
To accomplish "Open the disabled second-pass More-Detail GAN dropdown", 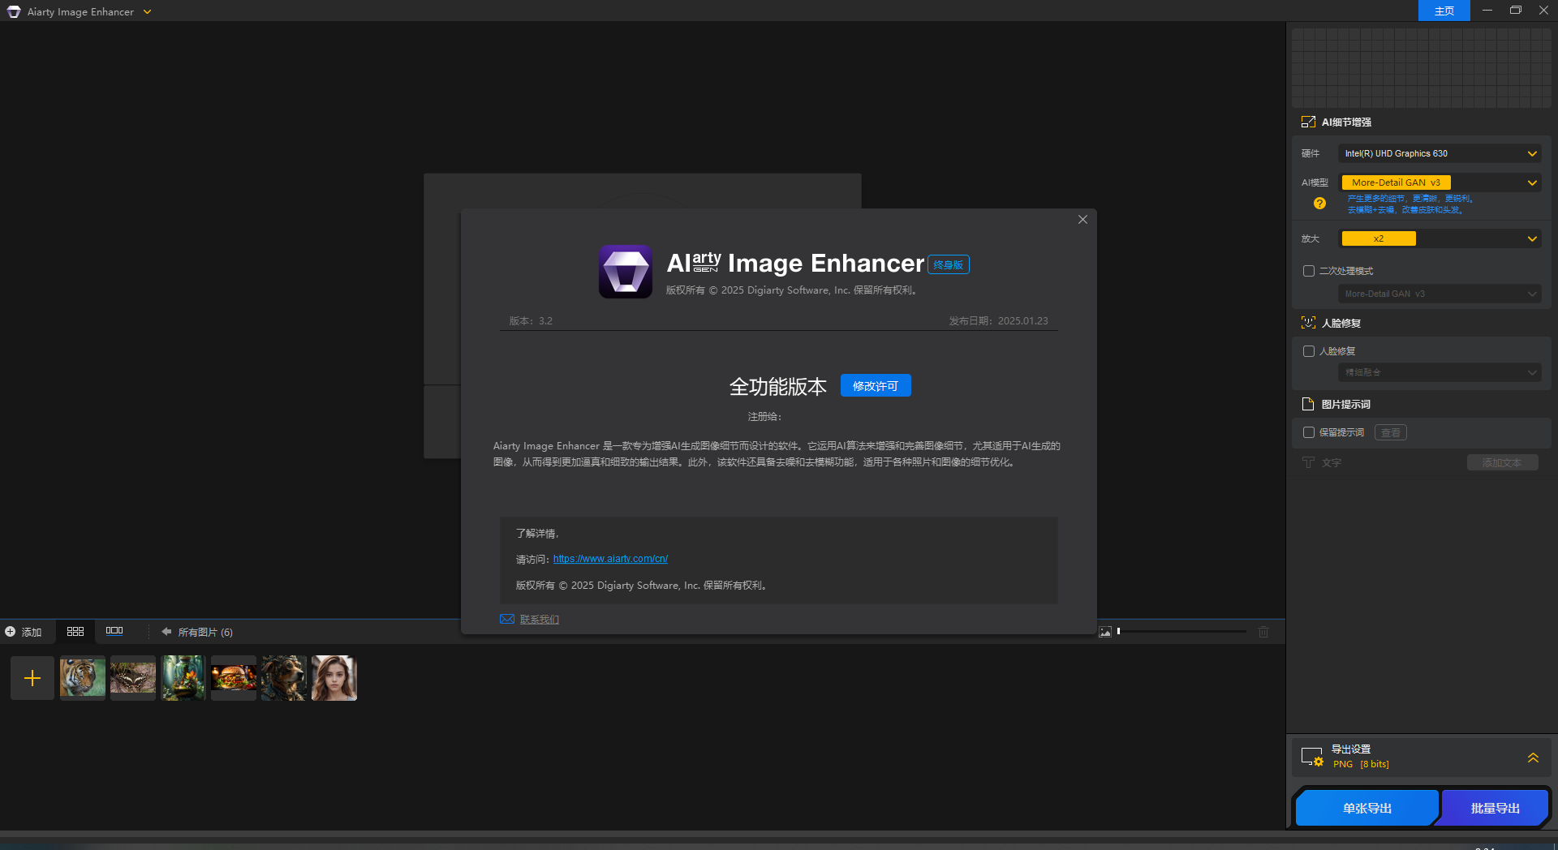I will tap(1440, 294).
